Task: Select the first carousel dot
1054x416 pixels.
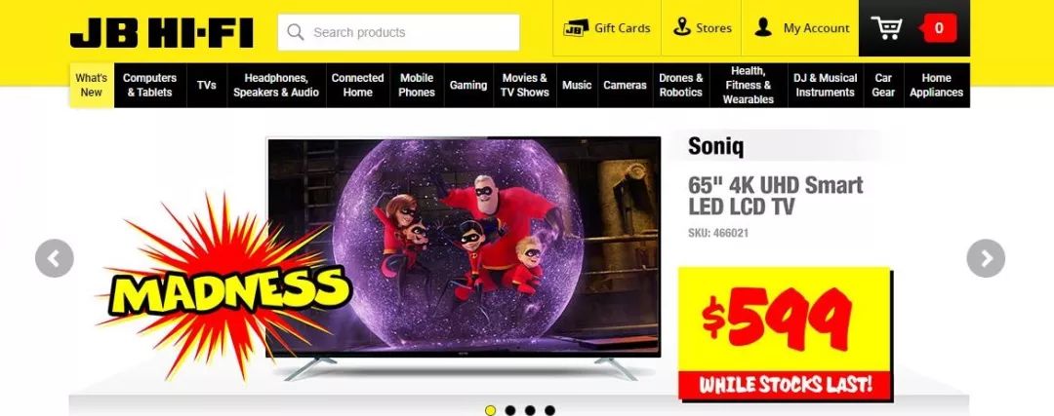Action: [490, 410]
